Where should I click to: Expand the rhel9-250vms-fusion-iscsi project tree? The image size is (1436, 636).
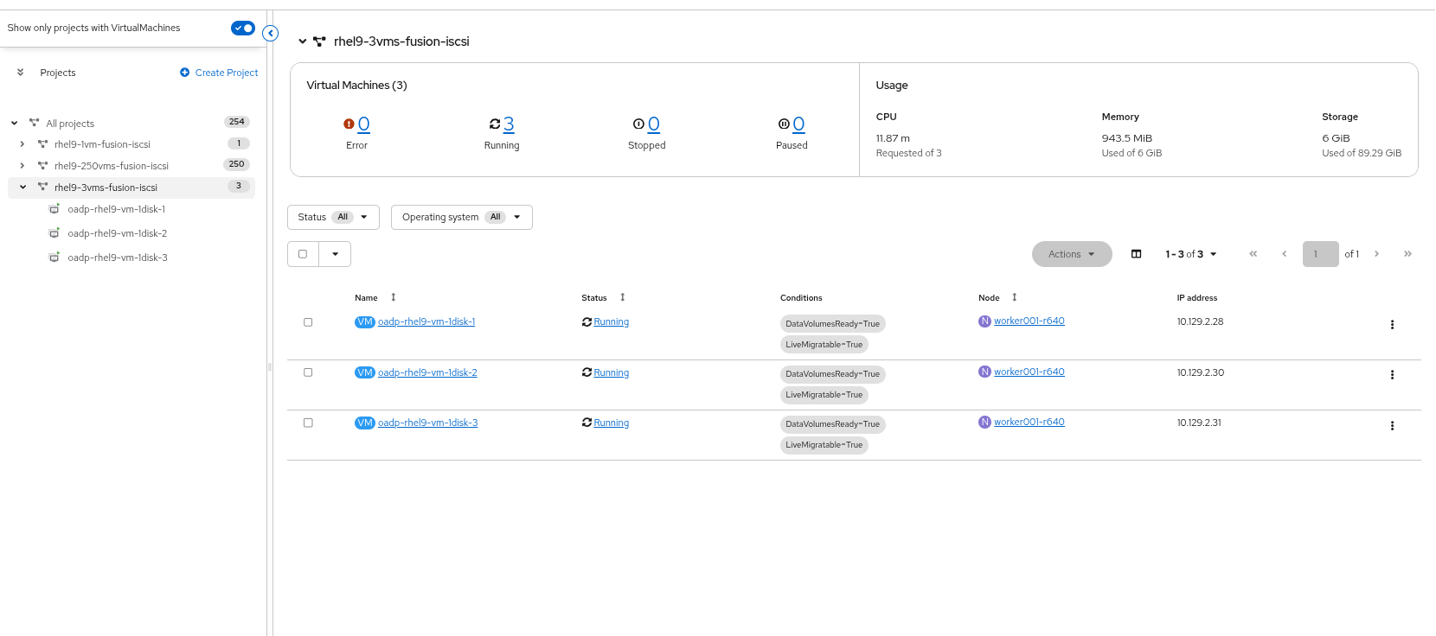22,165
